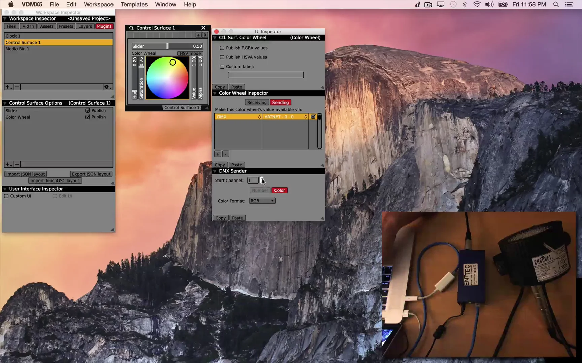This screenshot has height=363, width=582.
Task: Click the Time Machine menu bar icon
Action: 453,4
